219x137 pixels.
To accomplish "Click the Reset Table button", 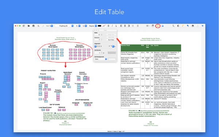I will pos(111,40).
